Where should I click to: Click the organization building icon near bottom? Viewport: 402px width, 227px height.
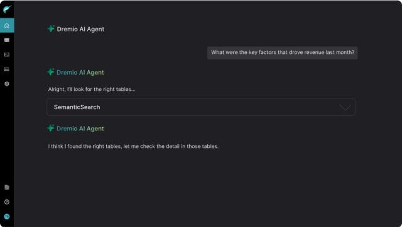click(7, 187)
